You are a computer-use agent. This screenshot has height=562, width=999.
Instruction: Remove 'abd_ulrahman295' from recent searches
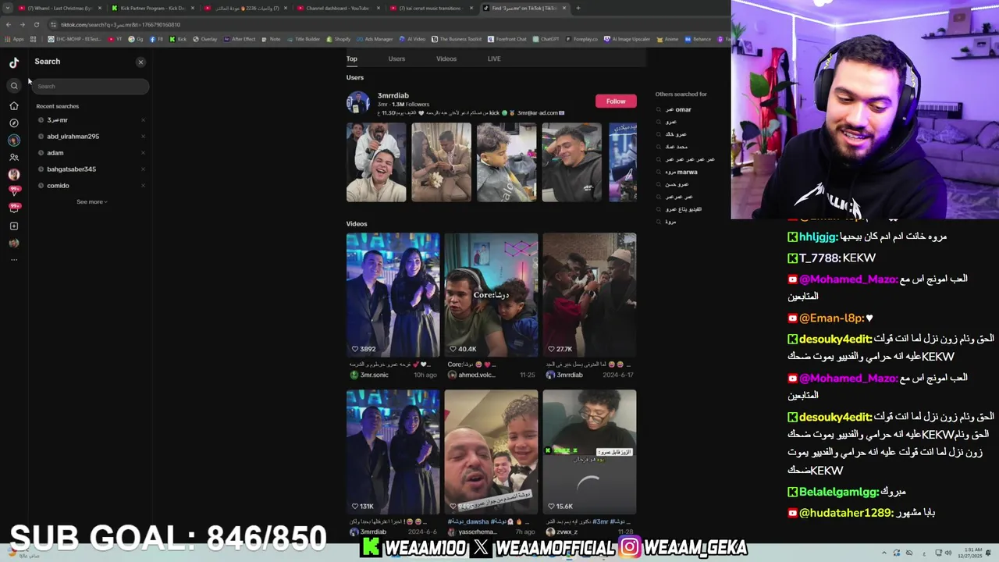pyautogui.click(x=143, y=137)
